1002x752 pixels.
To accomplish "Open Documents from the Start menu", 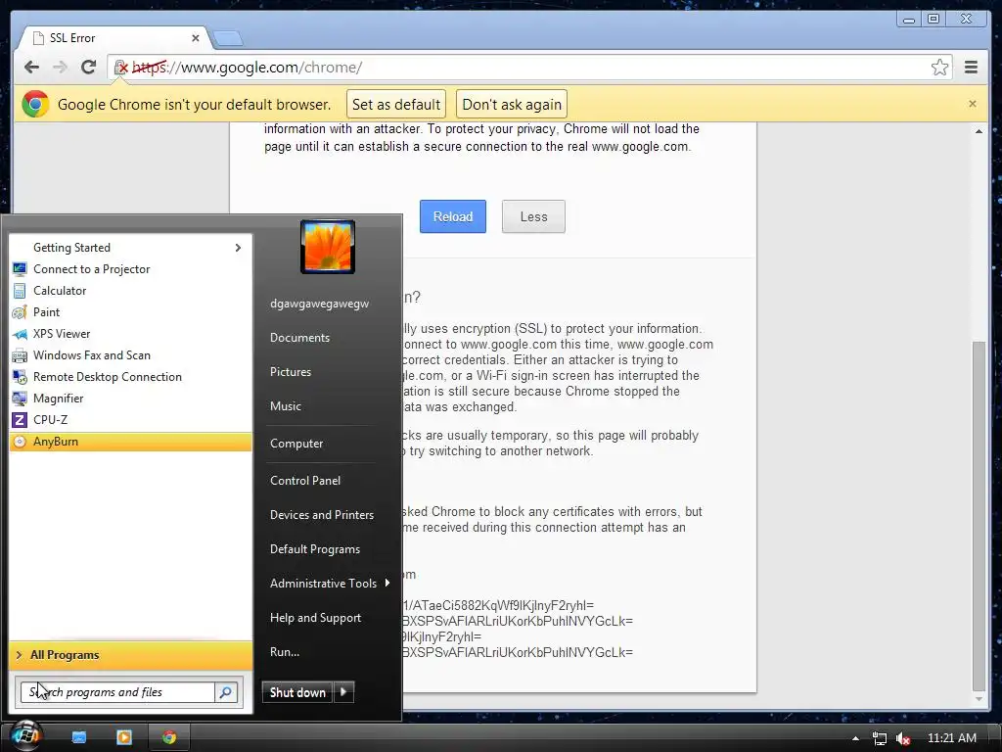I will point(299,338).
